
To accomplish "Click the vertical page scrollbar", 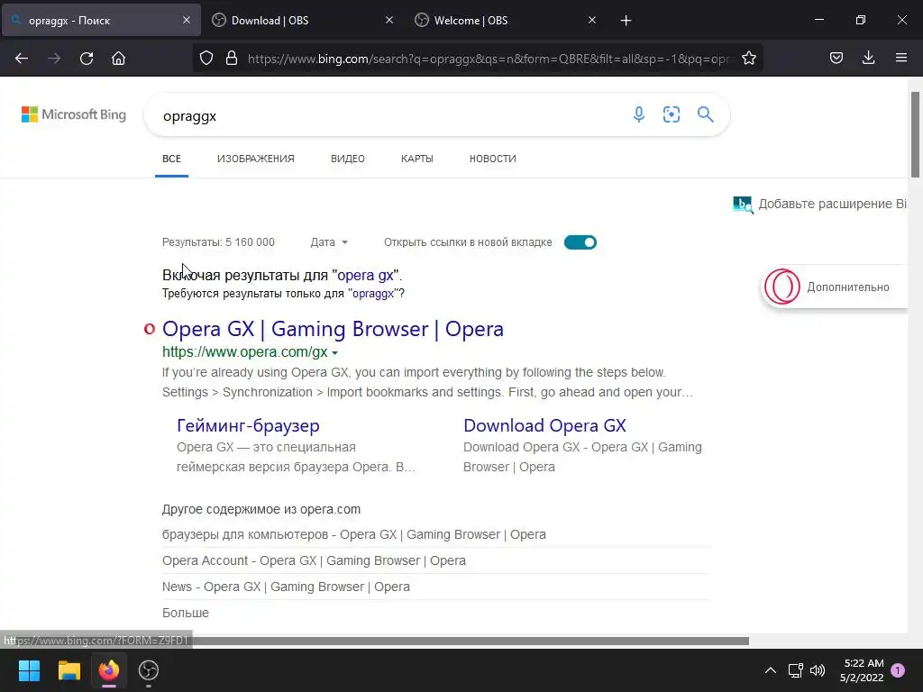I will tap(916, 134).
